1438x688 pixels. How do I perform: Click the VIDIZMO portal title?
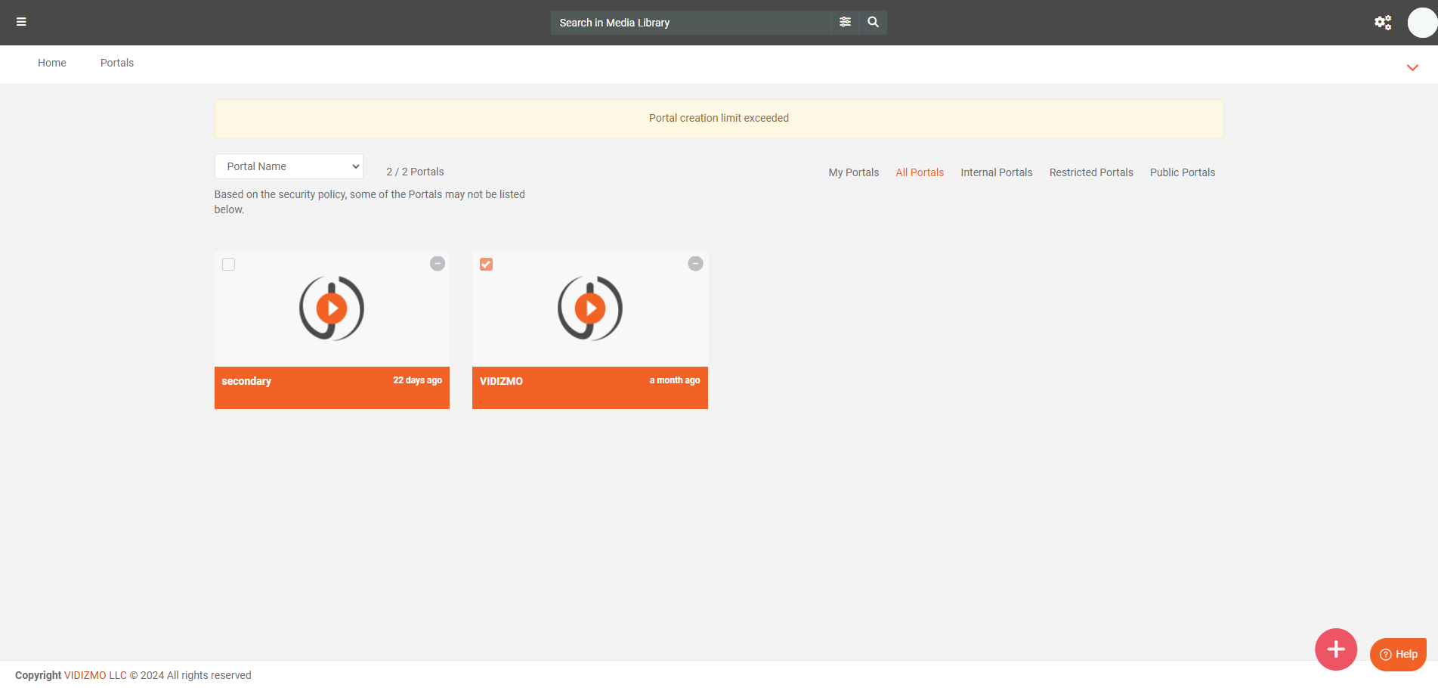click(501, 381)
